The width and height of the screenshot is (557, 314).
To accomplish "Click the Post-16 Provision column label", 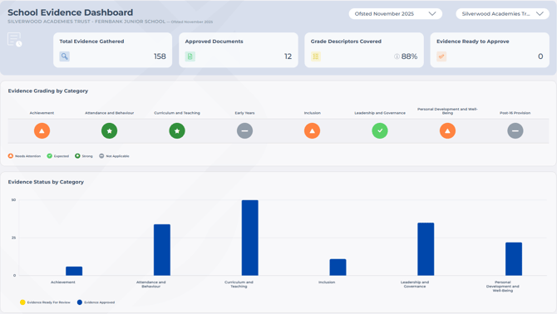I will pyautogui.click(x=515, y=113).
